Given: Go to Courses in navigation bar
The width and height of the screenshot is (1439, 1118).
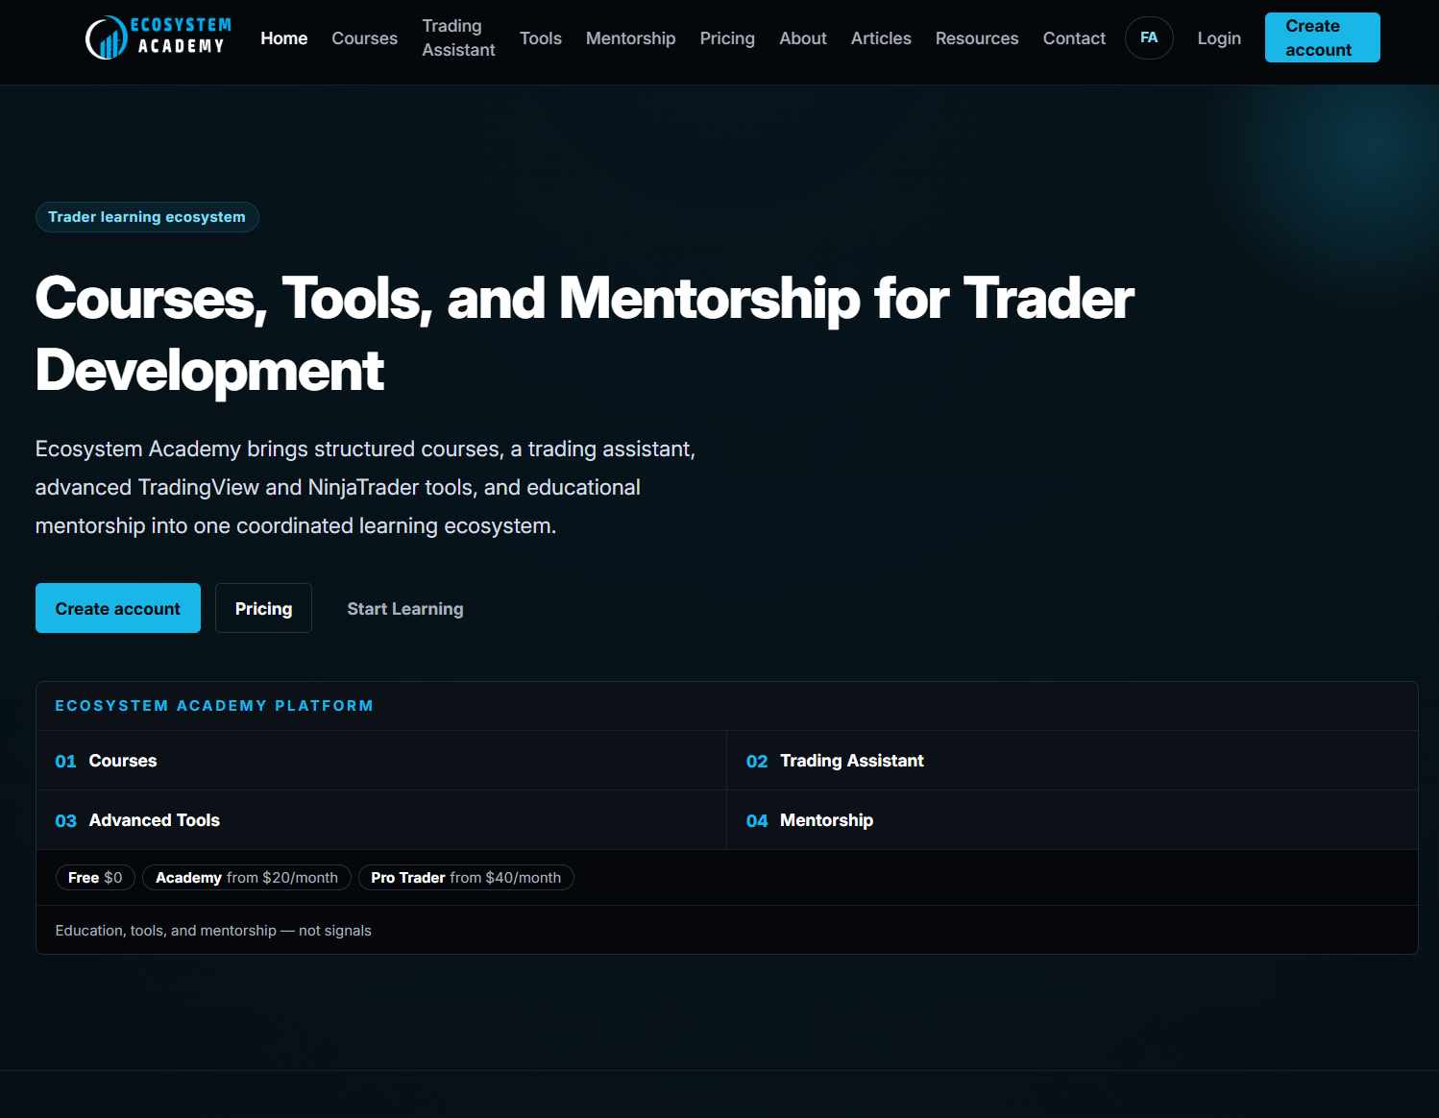Looking at the screenshot, I should [x=365, y=38].
